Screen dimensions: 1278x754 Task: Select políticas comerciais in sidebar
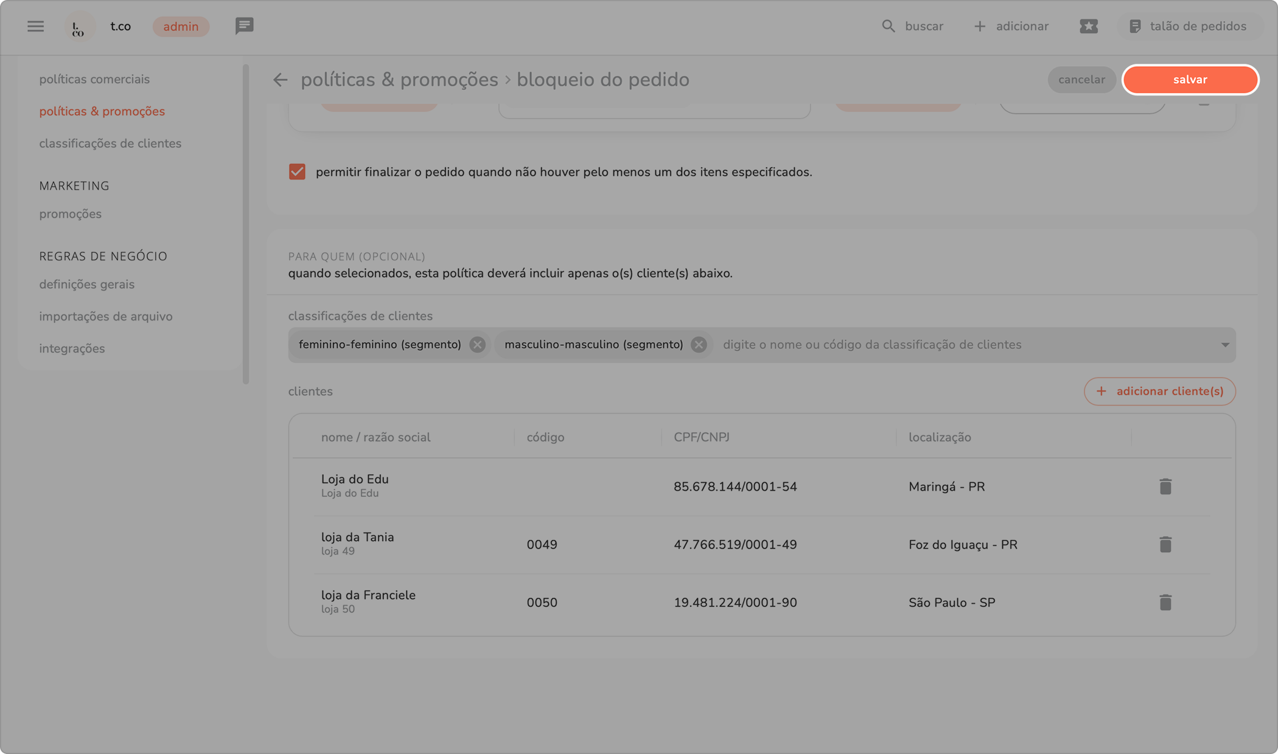point(94,79)
